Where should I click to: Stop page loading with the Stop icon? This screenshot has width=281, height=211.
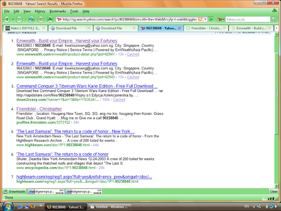point(41,19)
